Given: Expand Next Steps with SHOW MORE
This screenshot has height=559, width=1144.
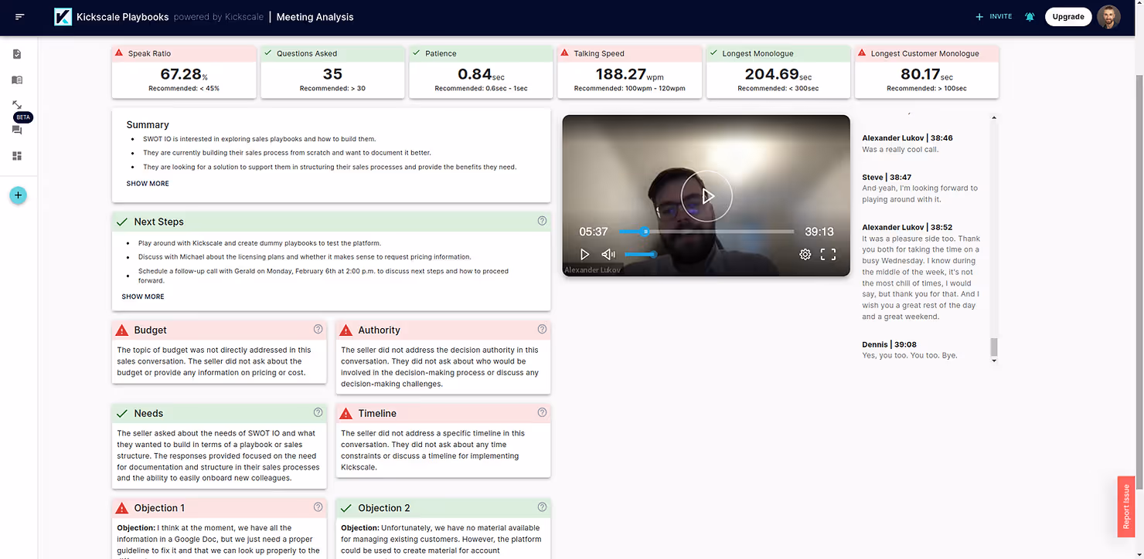Looking at the screenshot, I should (143, 296).
